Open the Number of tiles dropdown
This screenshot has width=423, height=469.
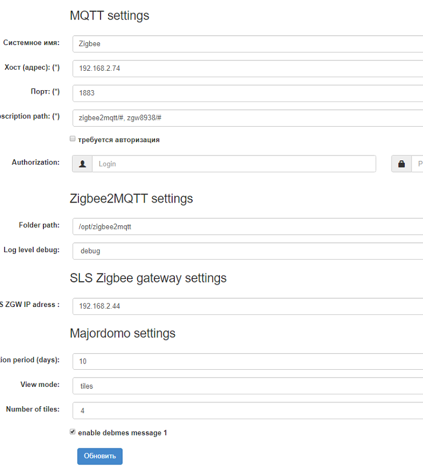pyautogui.click(x=247, y=410)
